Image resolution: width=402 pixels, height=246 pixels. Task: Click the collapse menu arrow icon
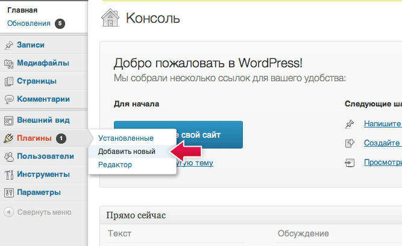click(8, 212)
